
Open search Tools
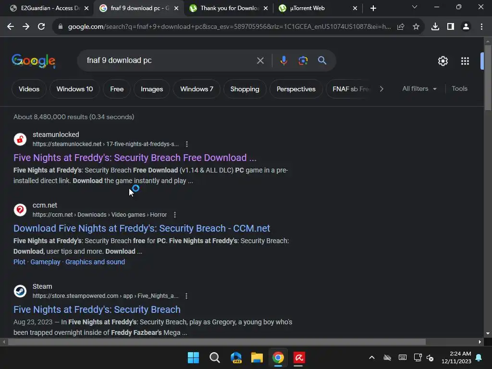[459, 89]
